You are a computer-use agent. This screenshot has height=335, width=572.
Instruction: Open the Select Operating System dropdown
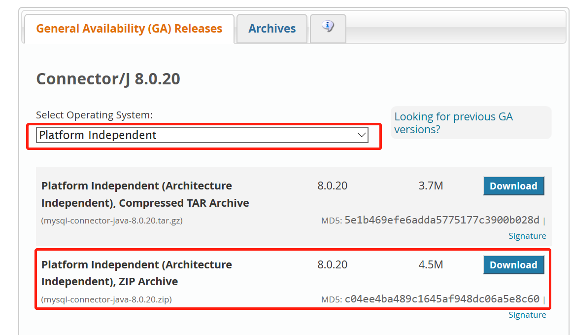tap(202, 135)
